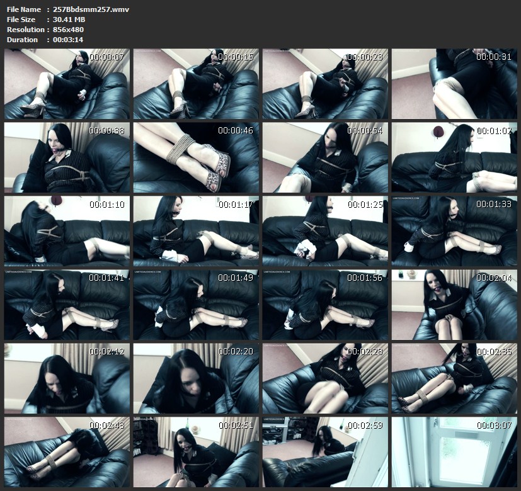Click the thumbnail timestamped 00:01:10
The width and height of the screenshot is (521, 491).
(x=67, y=231)
